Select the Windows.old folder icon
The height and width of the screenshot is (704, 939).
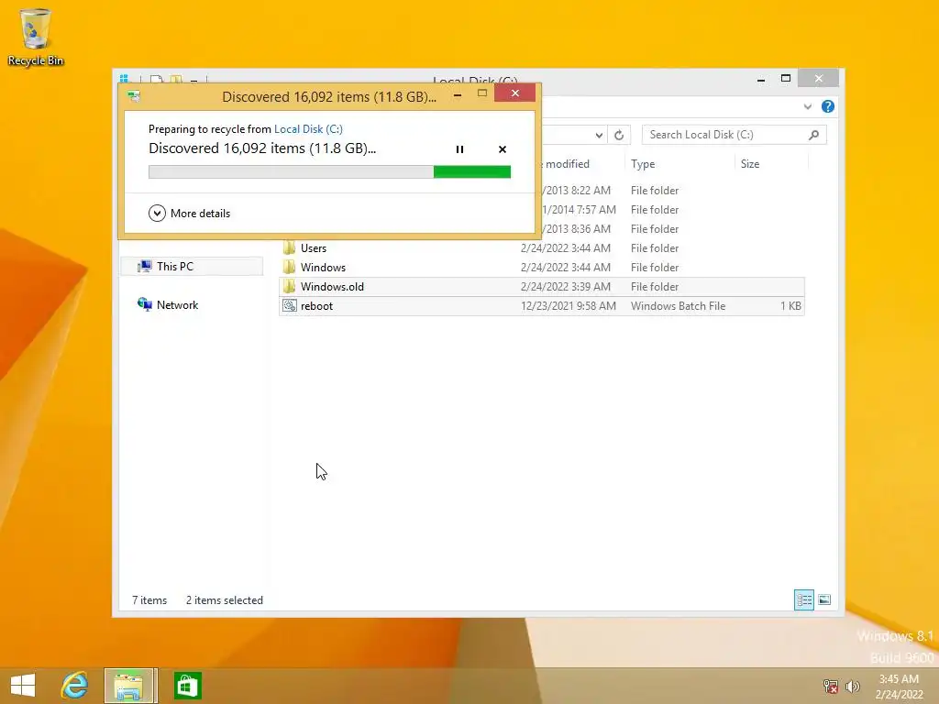[x=289, y=286]
